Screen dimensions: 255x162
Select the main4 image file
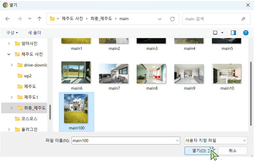pos(189,44)
